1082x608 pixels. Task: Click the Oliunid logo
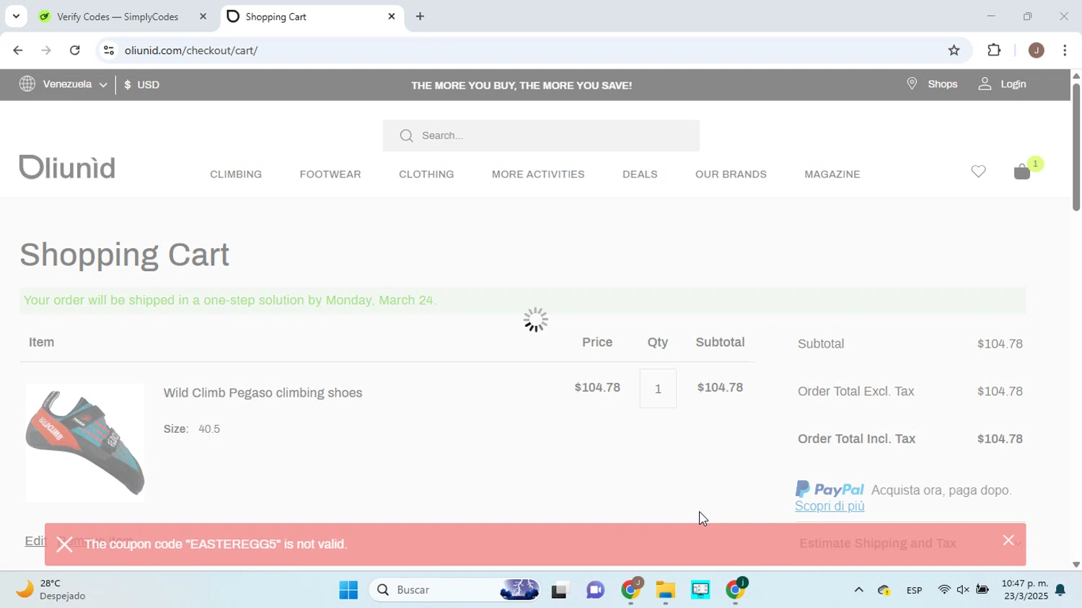67,167
